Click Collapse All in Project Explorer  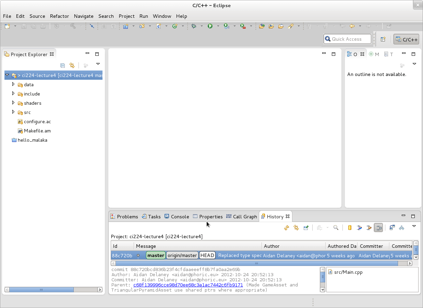click(62, 65)
